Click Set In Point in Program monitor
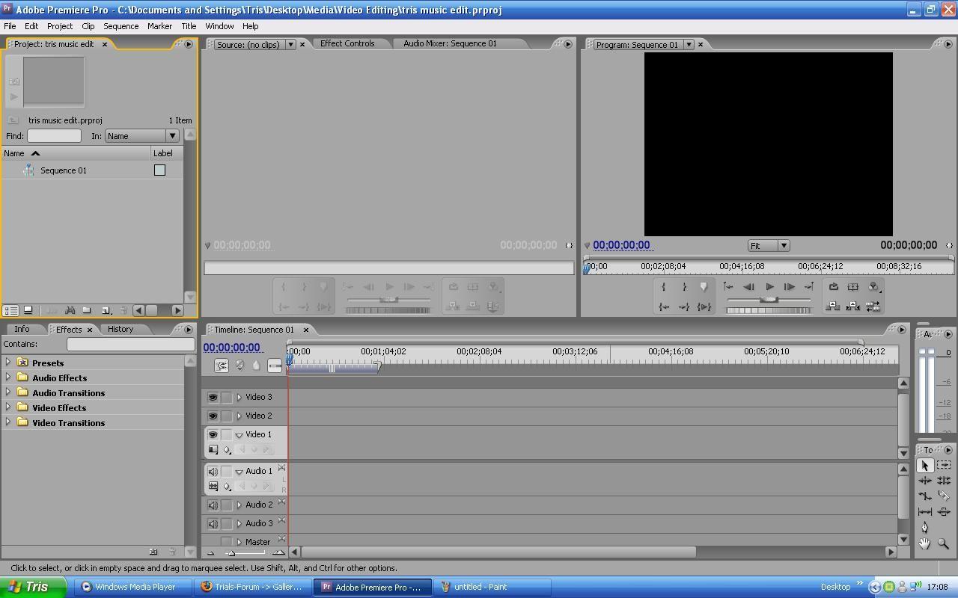The width and height of the screenshot is (958, 598). coord(664,287)
